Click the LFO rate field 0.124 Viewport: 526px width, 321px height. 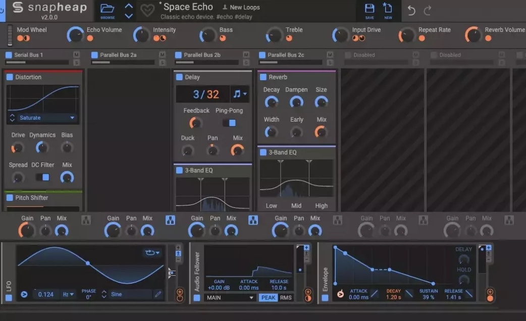[45, 294]
